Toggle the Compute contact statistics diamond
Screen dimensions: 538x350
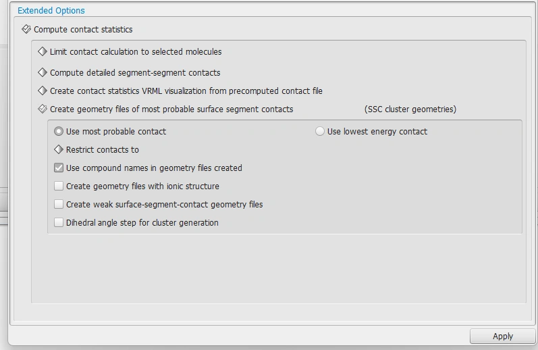click(x=26, y=30)
